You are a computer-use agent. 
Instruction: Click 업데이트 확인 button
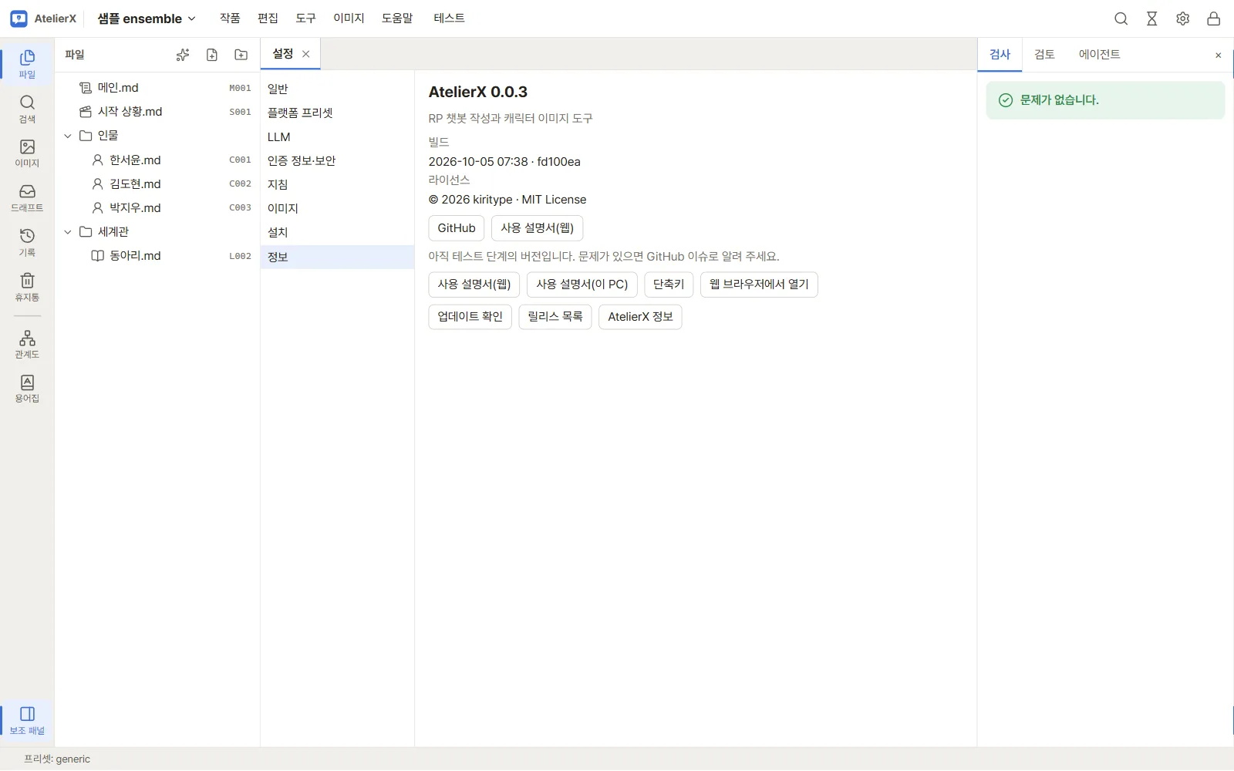click(470, 317)
